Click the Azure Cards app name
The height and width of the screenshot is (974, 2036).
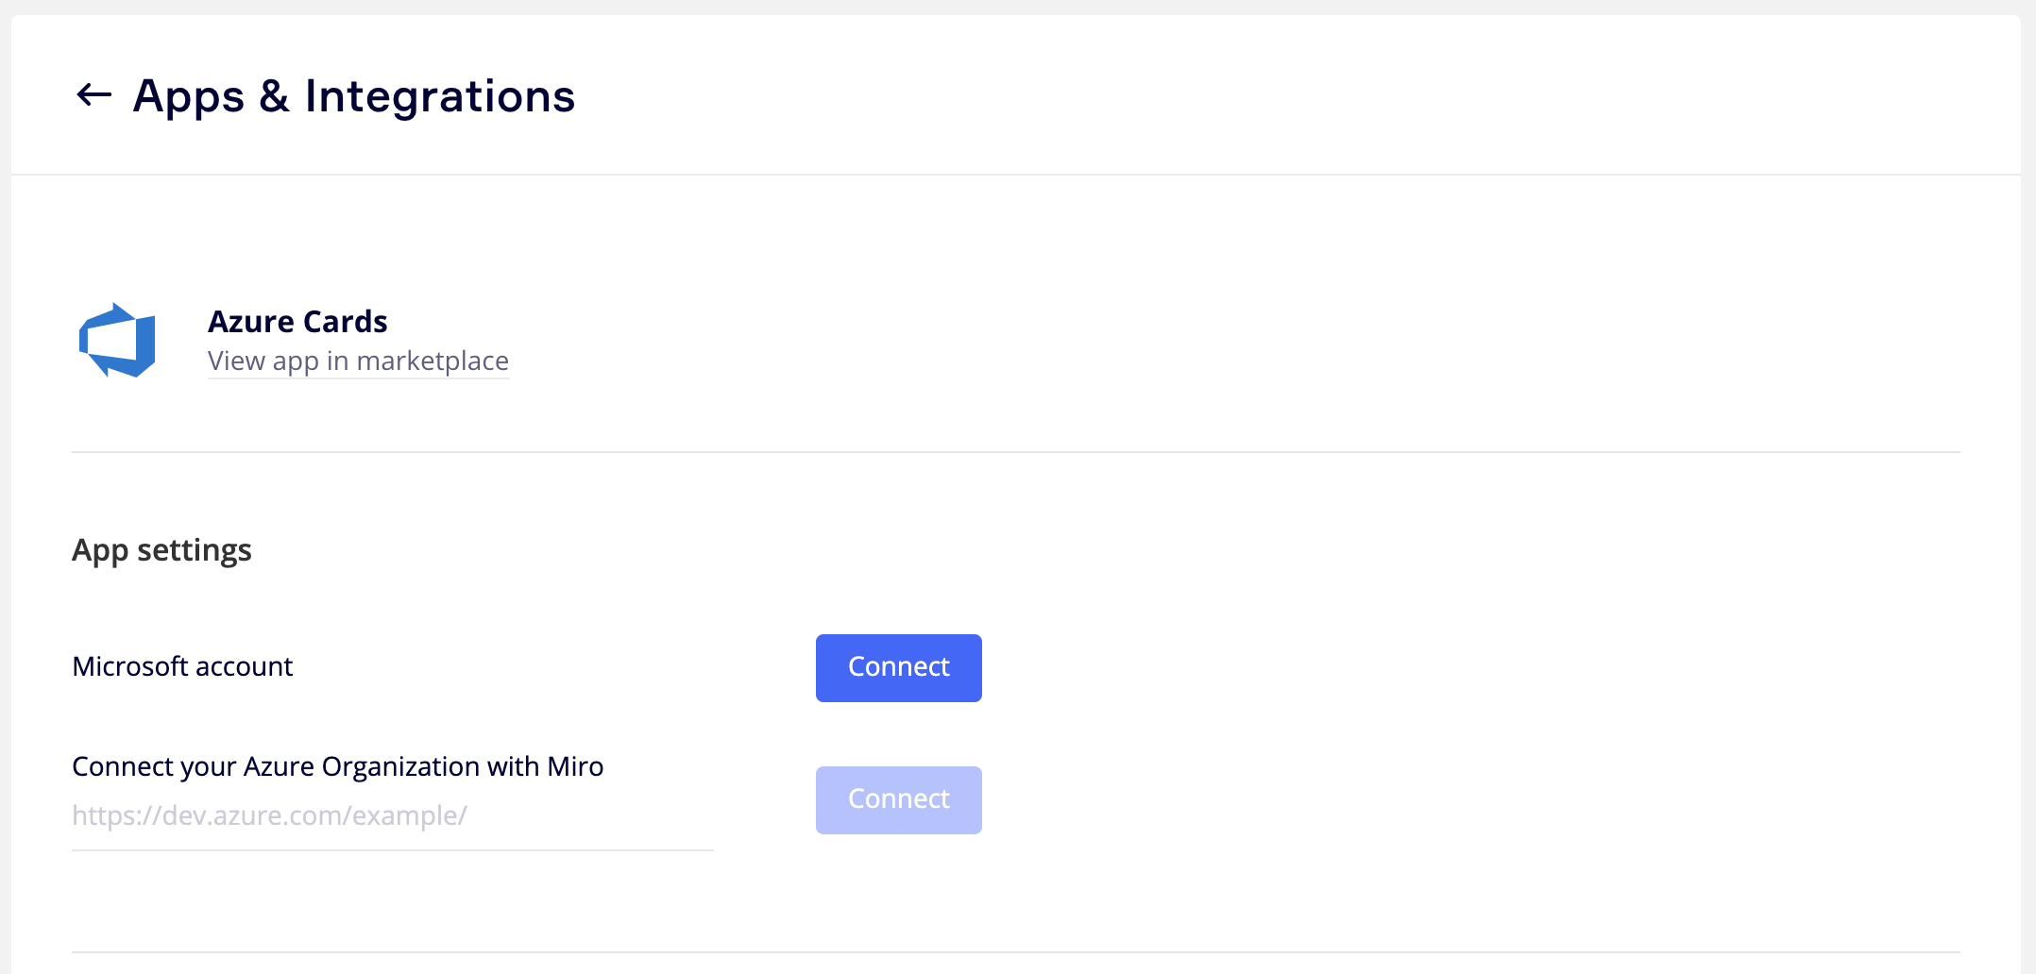coord(297,322)
